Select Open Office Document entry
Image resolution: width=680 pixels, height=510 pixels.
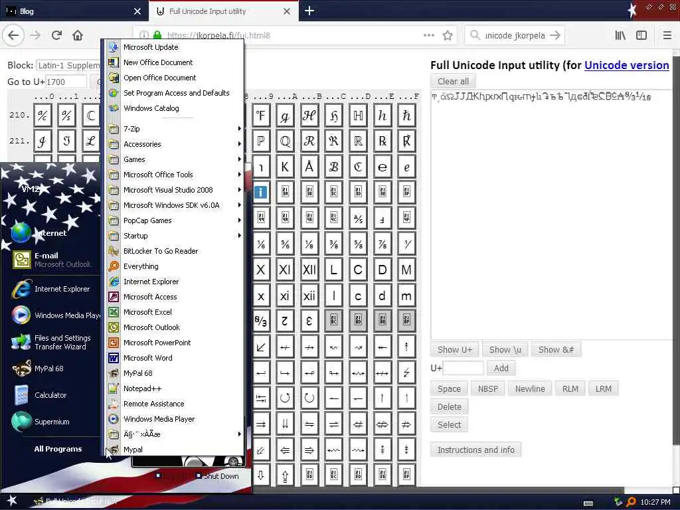pos(159,78)
